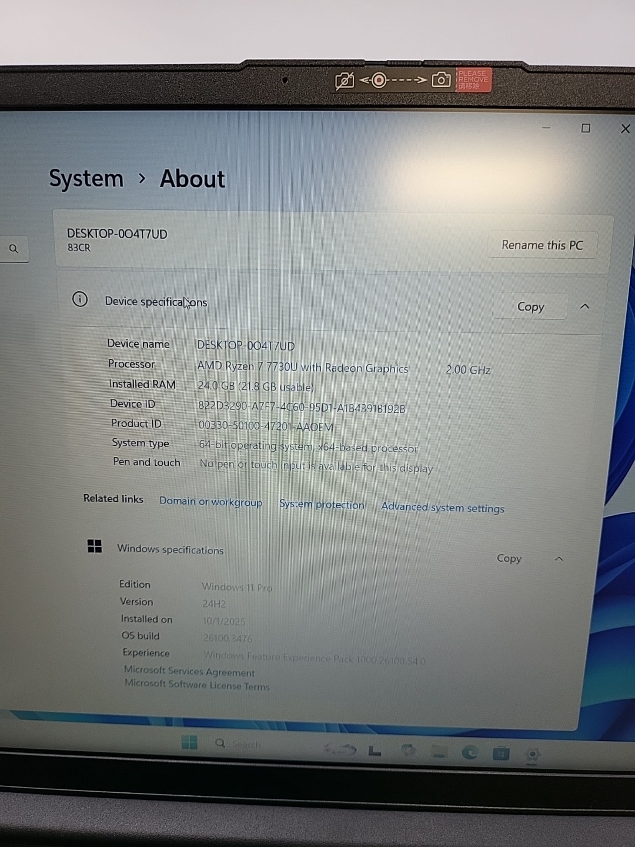Maximize the Settings window
This screenshot has width=635, height=847.
[x=586, y=128]
